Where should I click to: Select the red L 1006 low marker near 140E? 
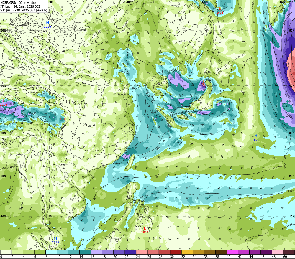click(x=220, y=10)
